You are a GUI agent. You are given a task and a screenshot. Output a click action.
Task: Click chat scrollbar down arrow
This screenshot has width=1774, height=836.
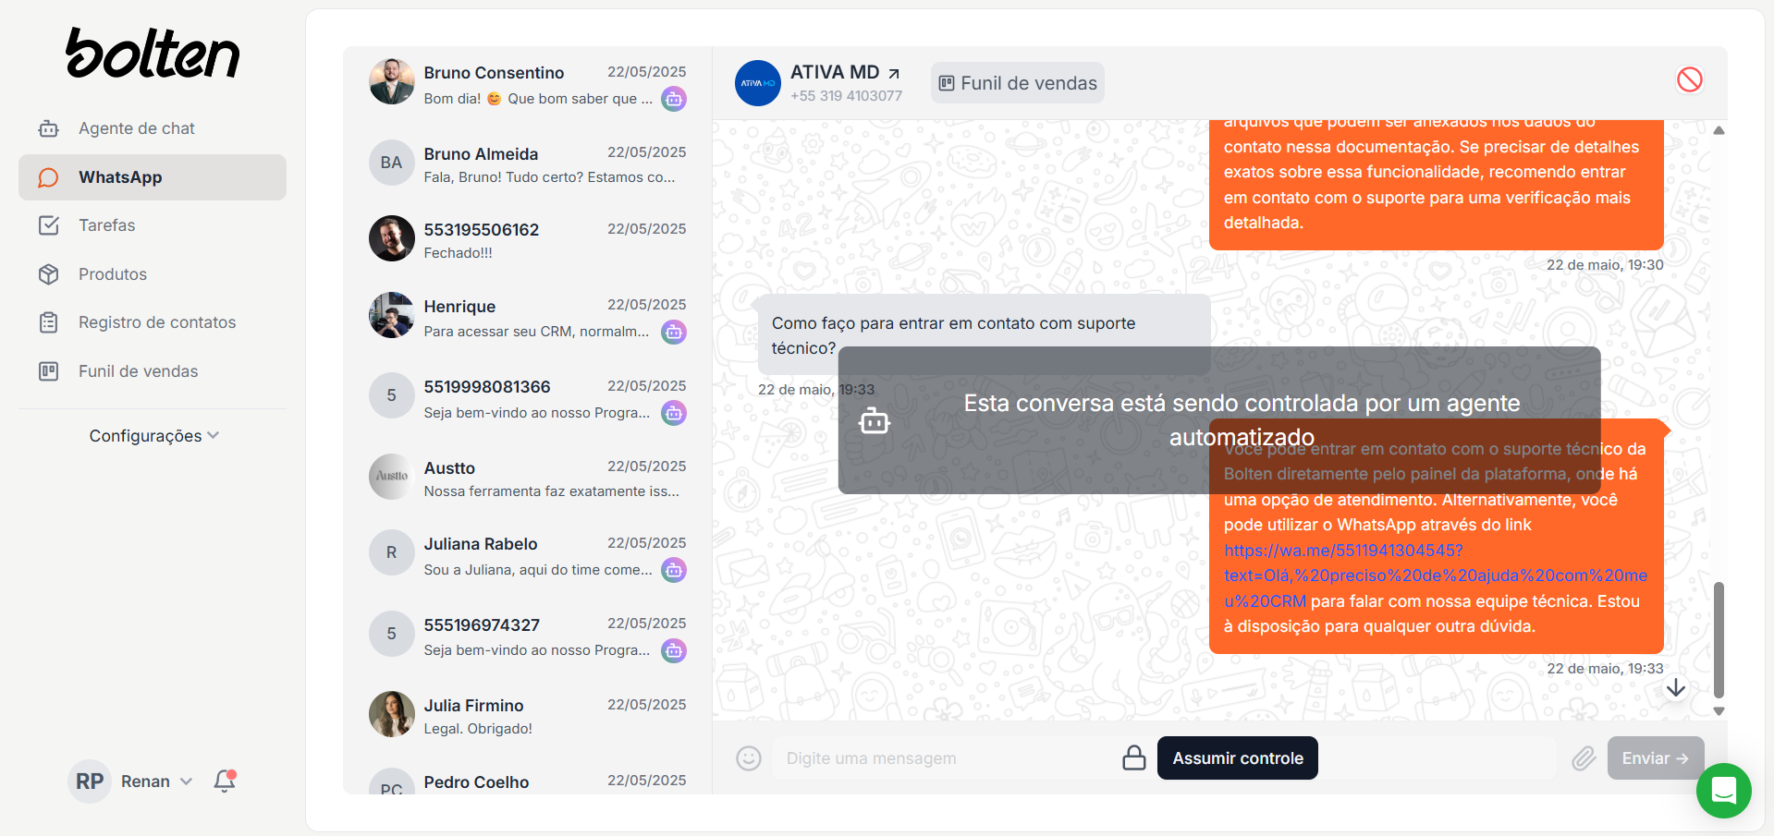(1719, 711)
